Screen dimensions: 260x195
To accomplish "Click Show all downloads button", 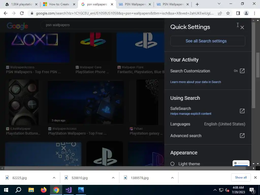I will [241, 177].
